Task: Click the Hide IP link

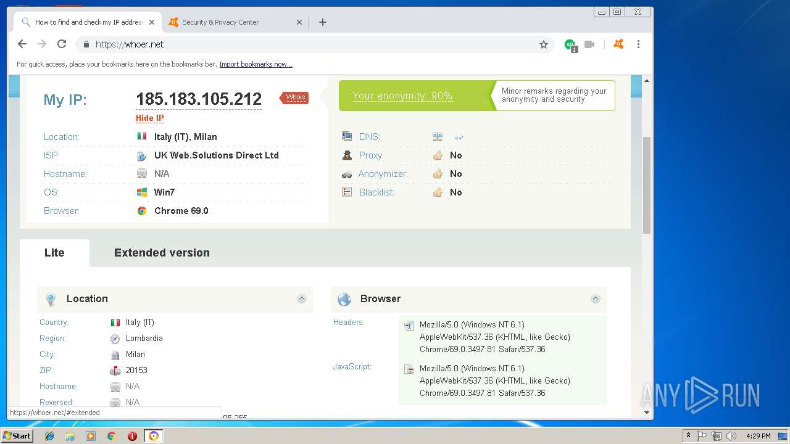Action: tap(150, 118)
